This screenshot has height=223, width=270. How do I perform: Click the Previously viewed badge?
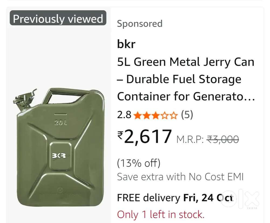pyautogui.click(x=58, y=19)
